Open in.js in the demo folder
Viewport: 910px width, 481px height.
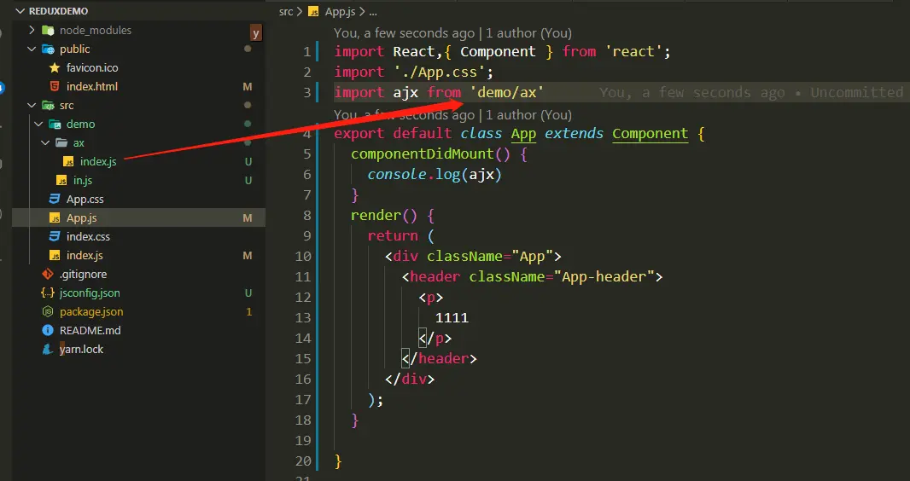point(83,180)
